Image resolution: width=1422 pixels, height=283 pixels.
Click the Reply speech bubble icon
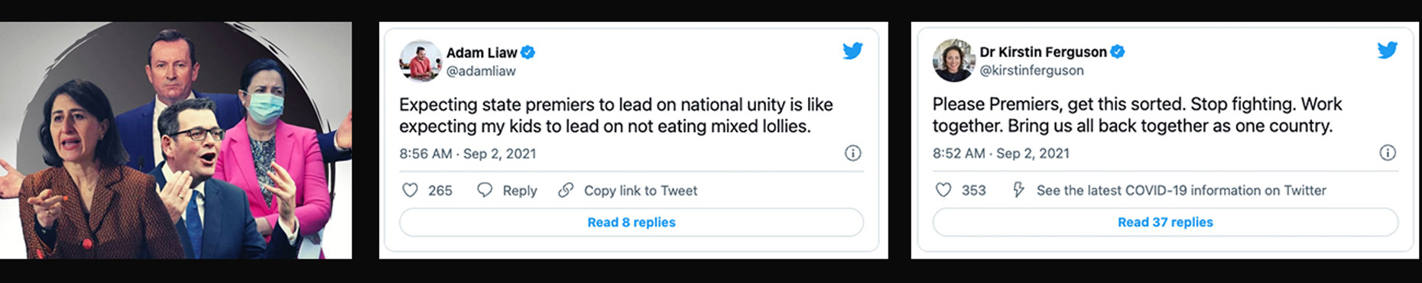pyautogui.click(x=485, y=190)
